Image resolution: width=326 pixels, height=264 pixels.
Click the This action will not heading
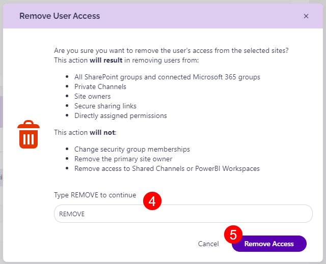(x=86, y=132)
